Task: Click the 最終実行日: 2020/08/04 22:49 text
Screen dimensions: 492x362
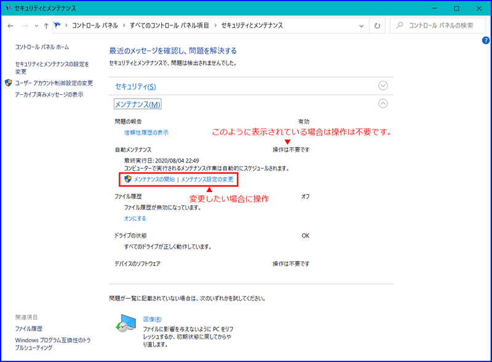Action: (162, 161)
